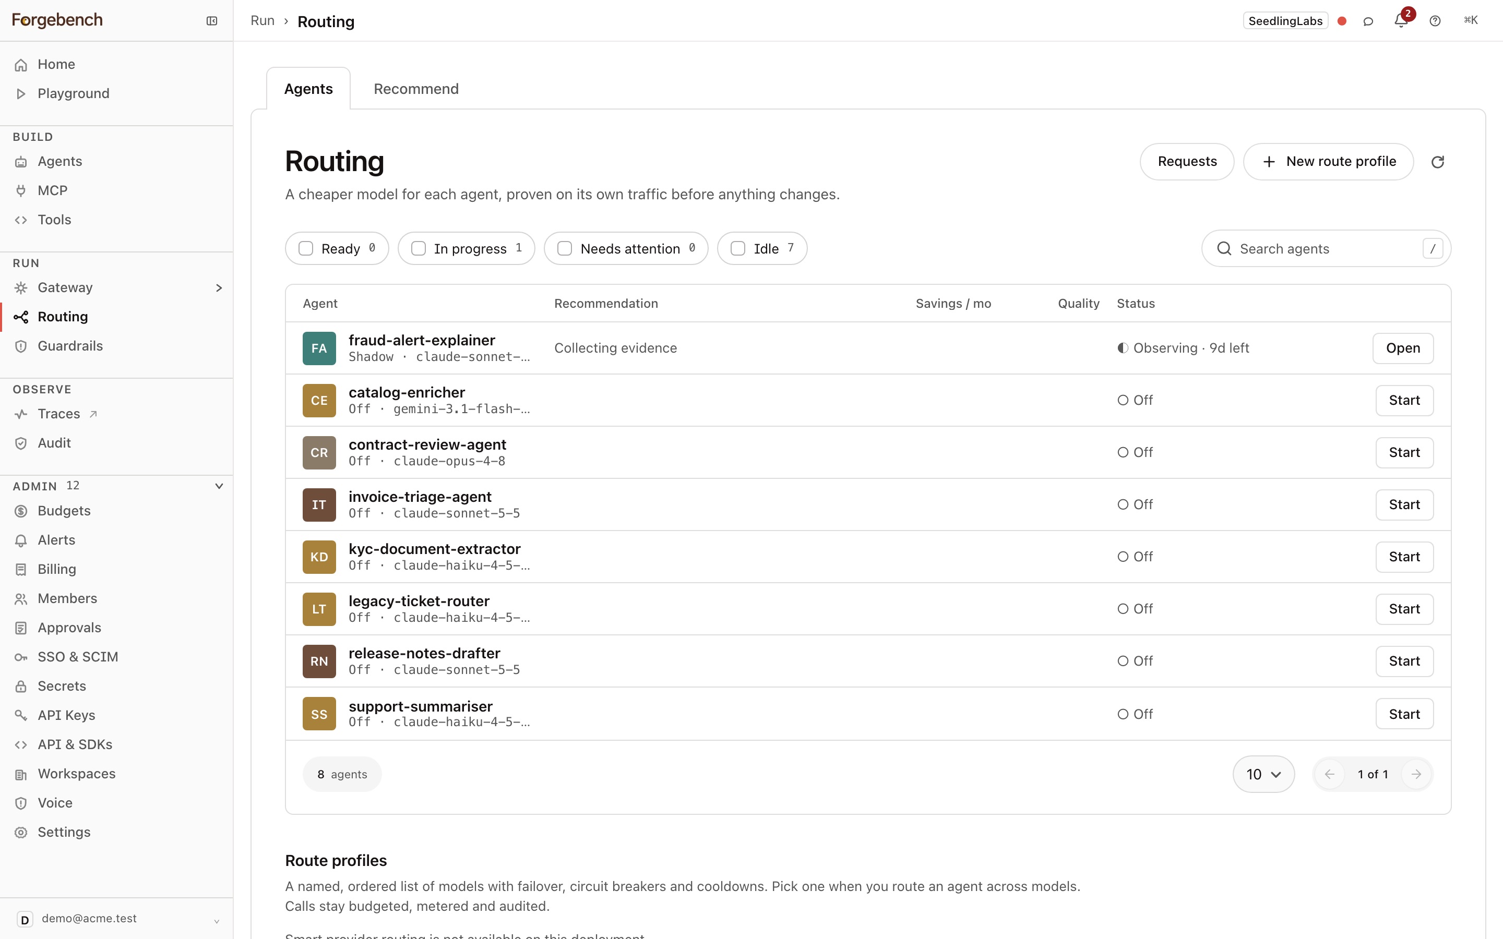This screenshot has width=1503, height=939.
Task: Click the search magnifier icon
Action: click(1224, 248)
